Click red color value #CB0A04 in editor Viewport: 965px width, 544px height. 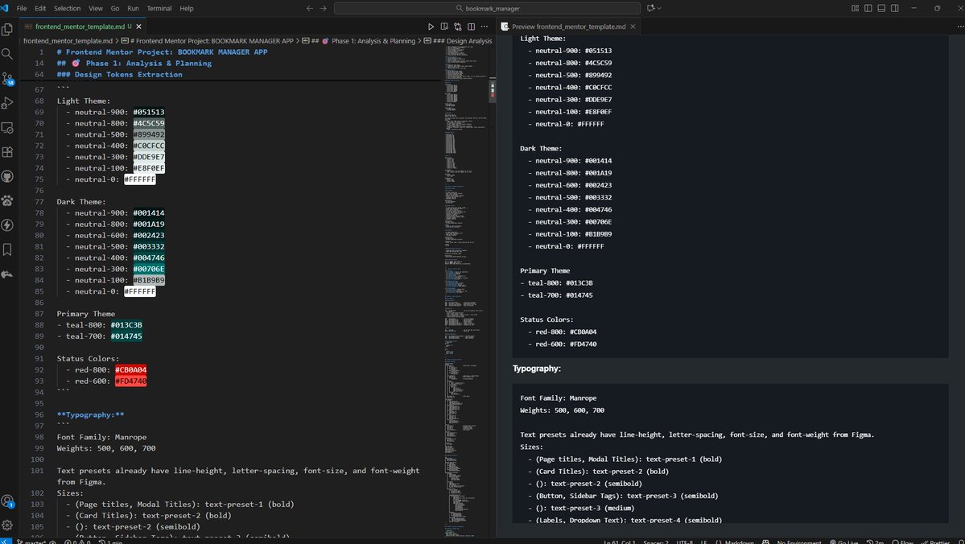point(130,370)
